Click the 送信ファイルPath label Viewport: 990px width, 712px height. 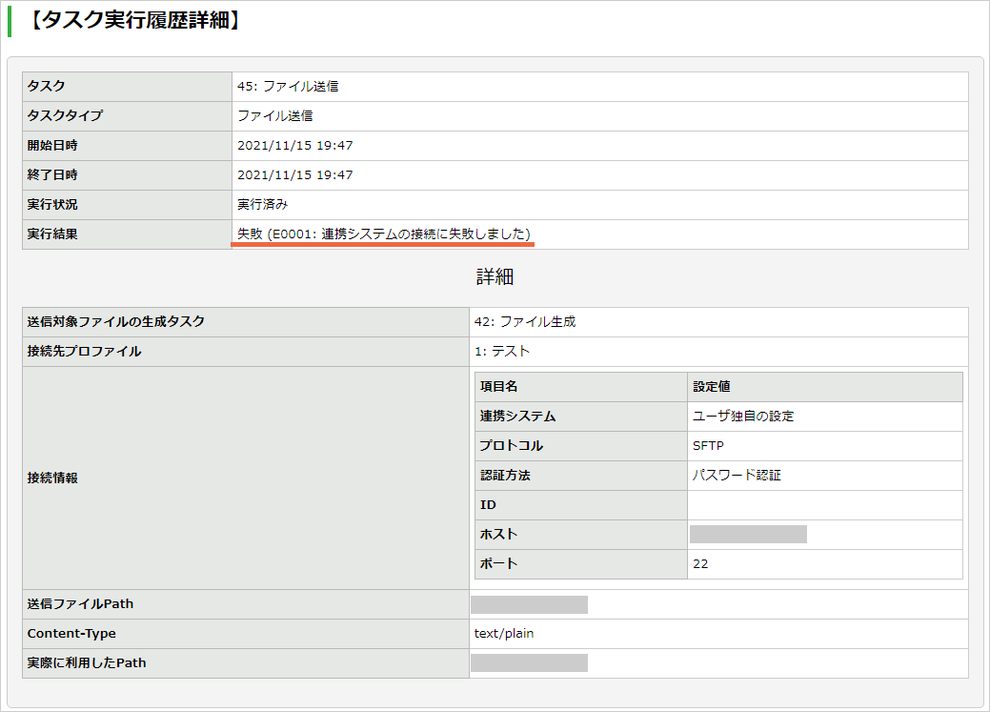80,604
